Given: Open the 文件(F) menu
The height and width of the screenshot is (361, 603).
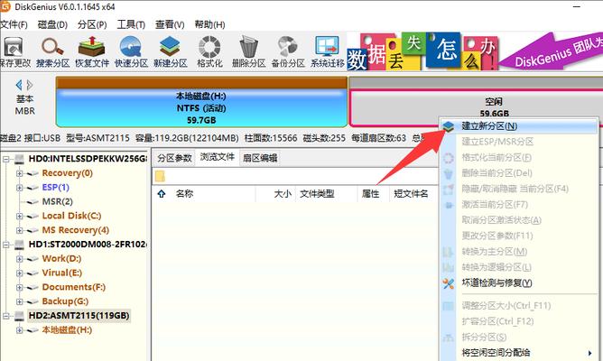Looking at the screenshot, I should point(14,24).
